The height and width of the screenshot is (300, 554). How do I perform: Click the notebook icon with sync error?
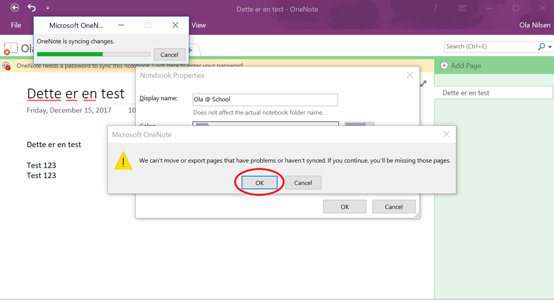pyautogui.click(x=10, y=49)
